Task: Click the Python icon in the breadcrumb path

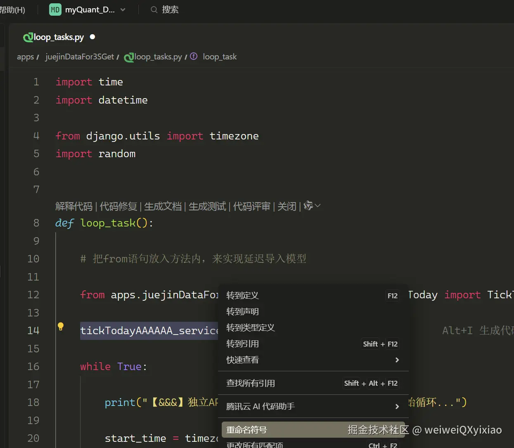Action: (129, 57)
